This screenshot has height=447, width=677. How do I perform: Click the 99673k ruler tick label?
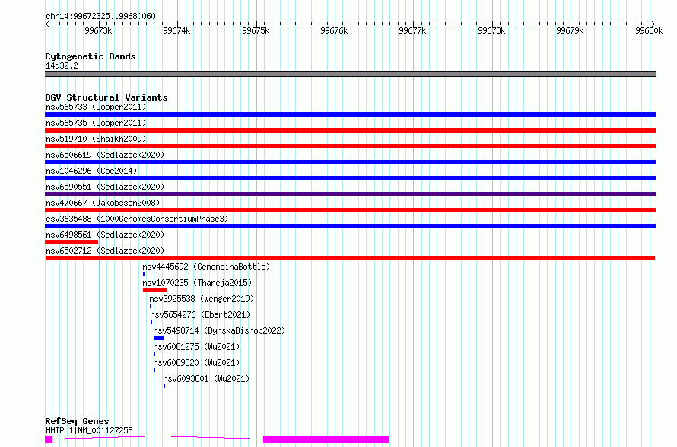98,30
